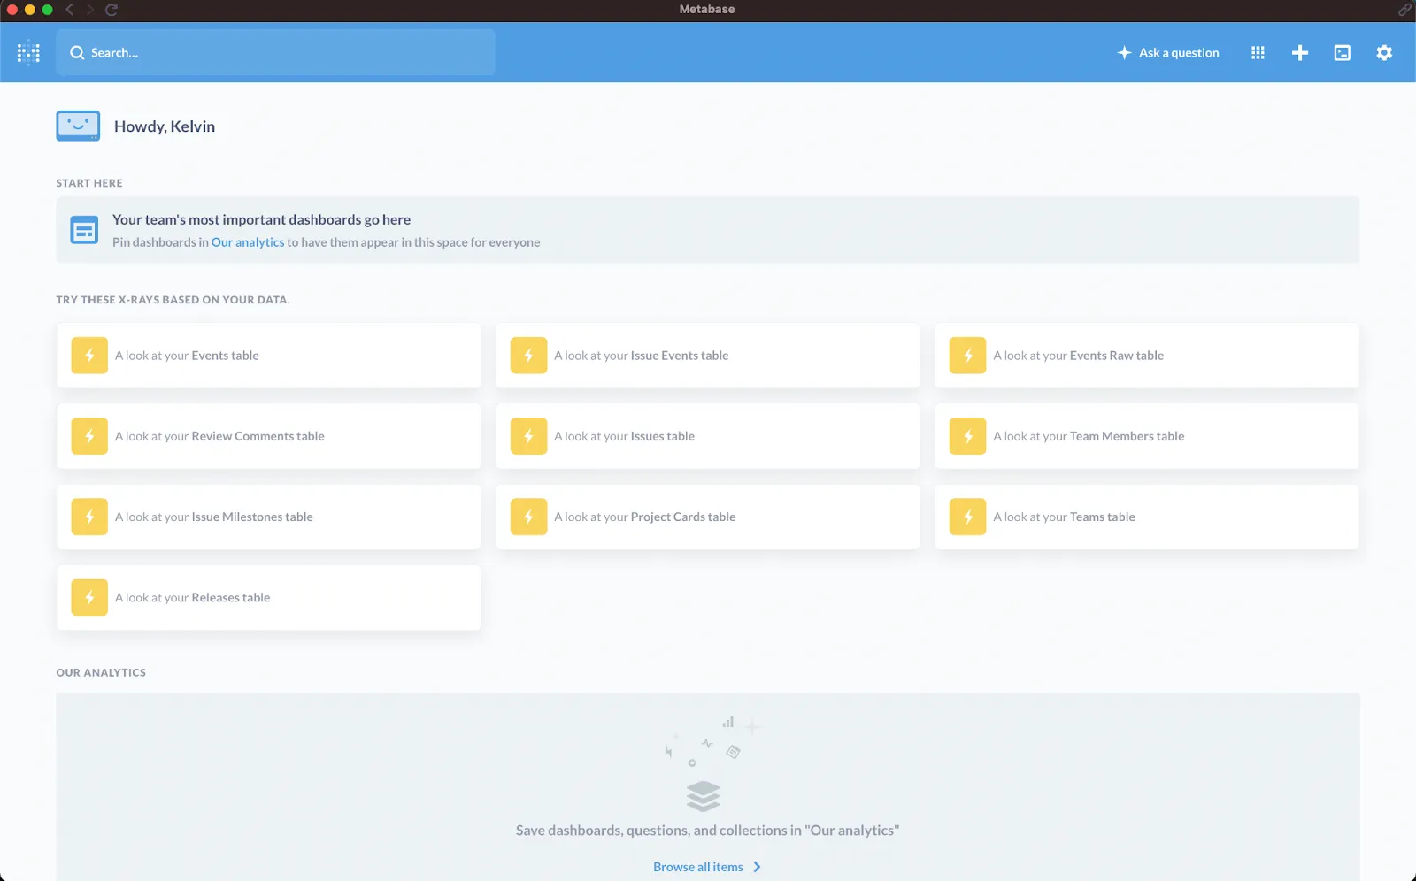Click lightning icon for Events table
Image resolution: width=1416 pixels, height=881 pixels.
(89, 356)
